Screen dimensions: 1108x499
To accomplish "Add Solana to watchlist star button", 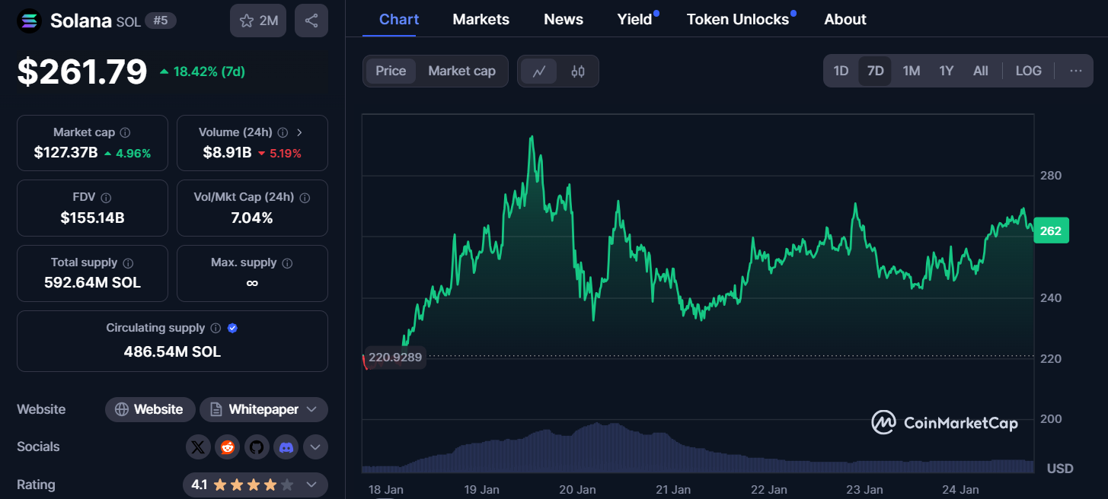I will tap(258, 21).
